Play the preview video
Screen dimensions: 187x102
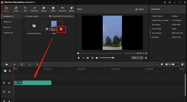tap(79, 58)
